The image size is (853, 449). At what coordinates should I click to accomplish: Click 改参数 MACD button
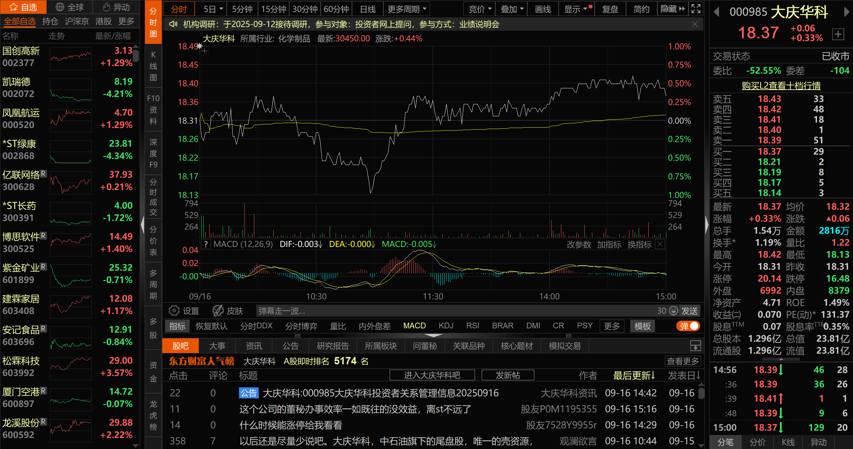pos(579,244)
